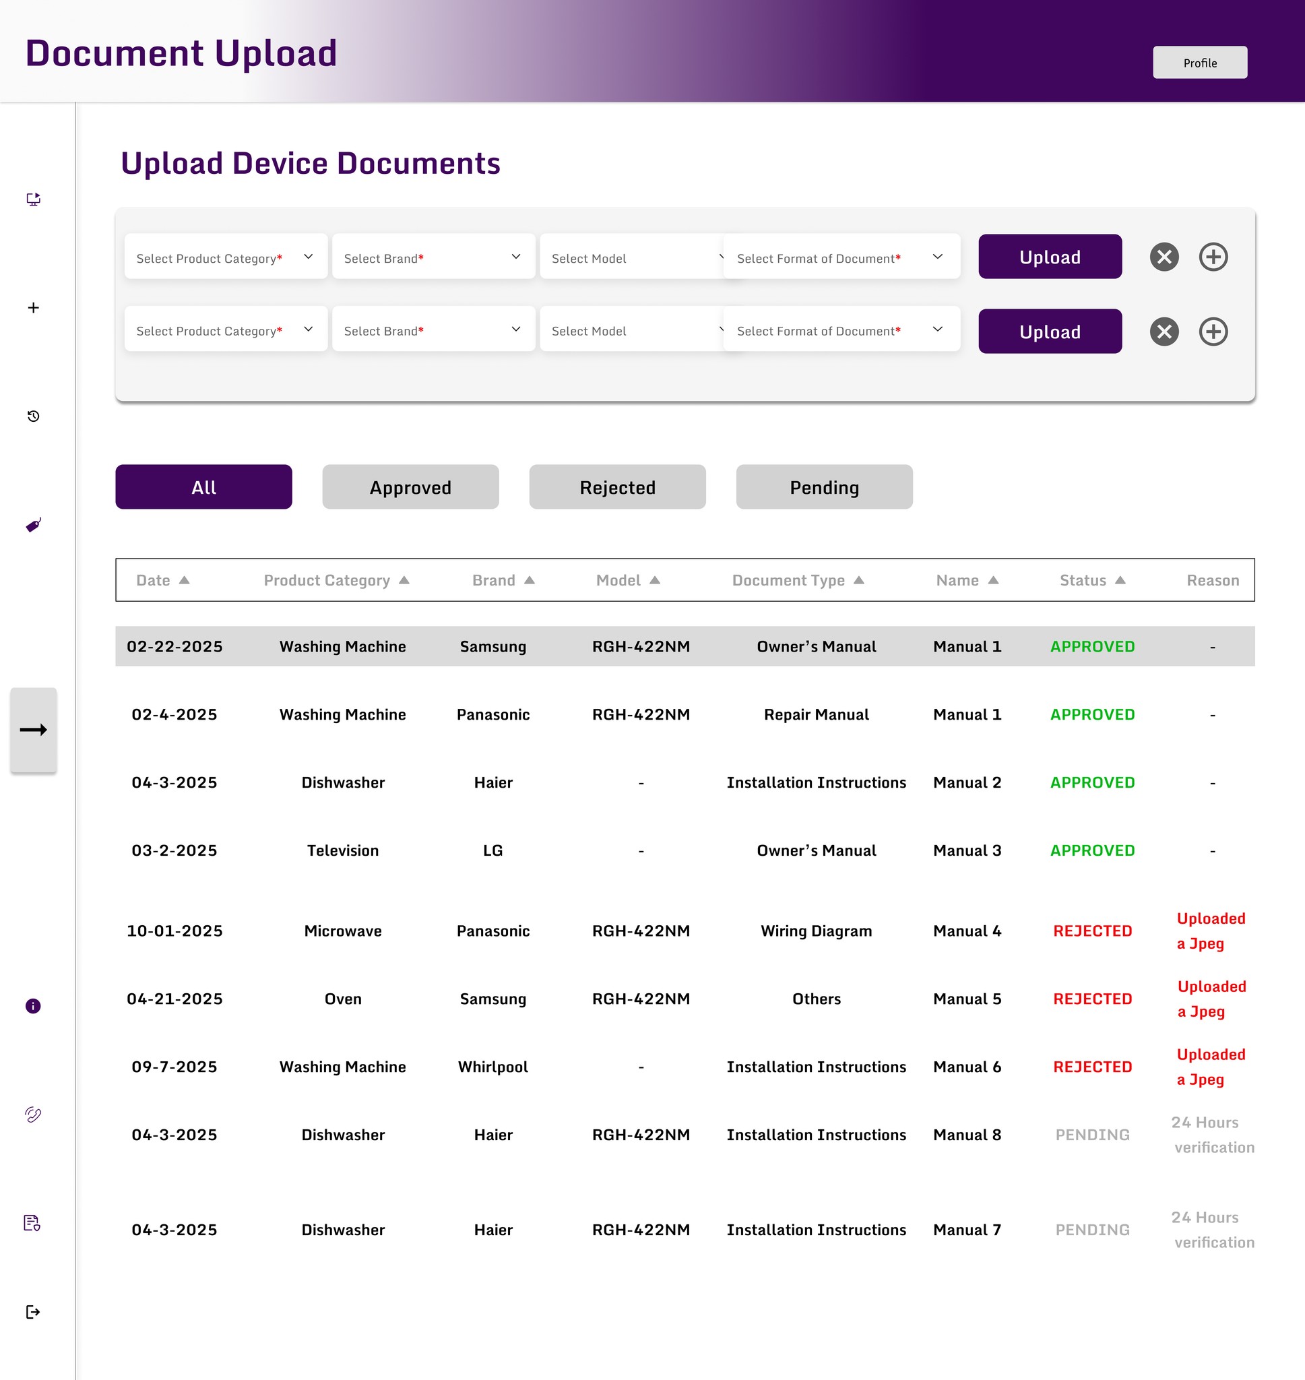Screen dimensions: 1305x1380
Task: Click the plus icon in the sidebar
Action: tap(33, 308)
